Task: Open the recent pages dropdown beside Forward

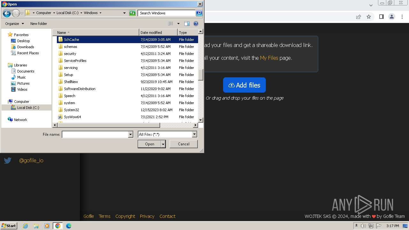Action: click(22, 13)
